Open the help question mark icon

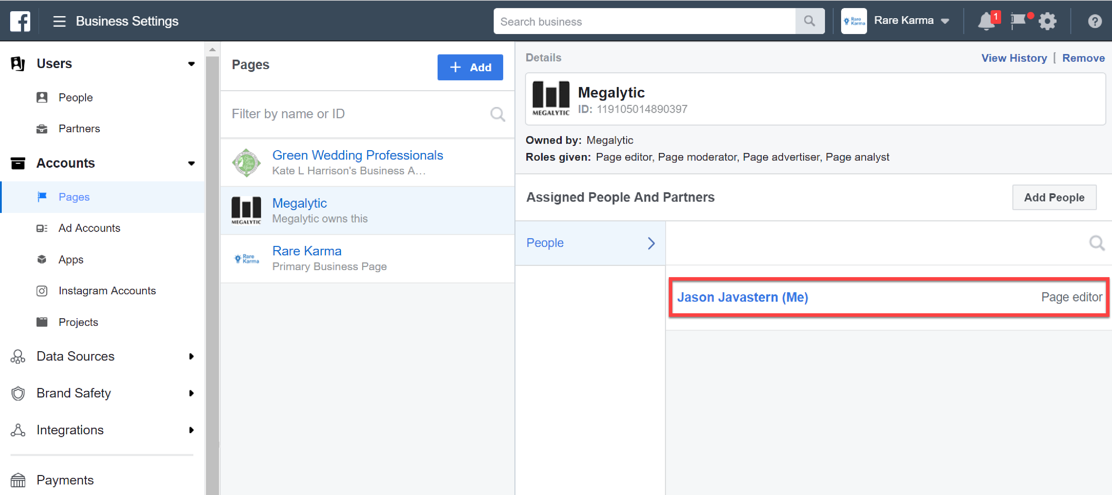click(1094, 21)
